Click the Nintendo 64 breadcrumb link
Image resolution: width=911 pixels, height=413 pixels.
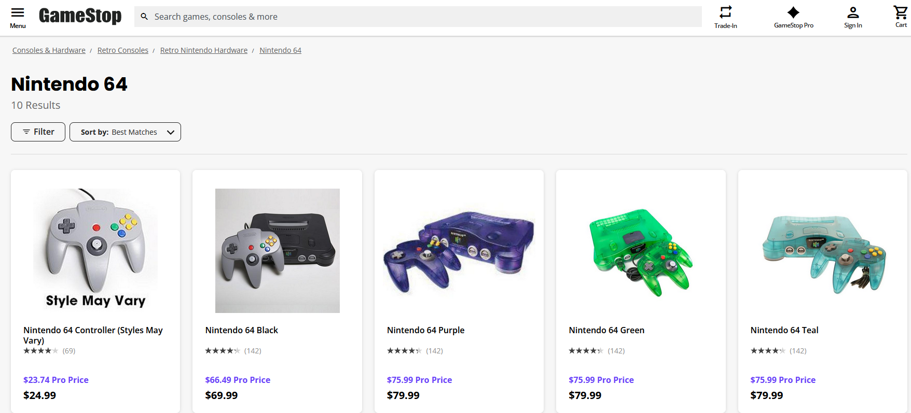click(x=280, y=50)
